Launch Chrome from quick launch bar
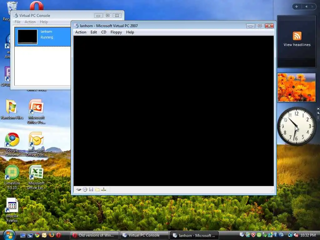The height and width of the screenshot is (240, 320). tap(37, 235)
